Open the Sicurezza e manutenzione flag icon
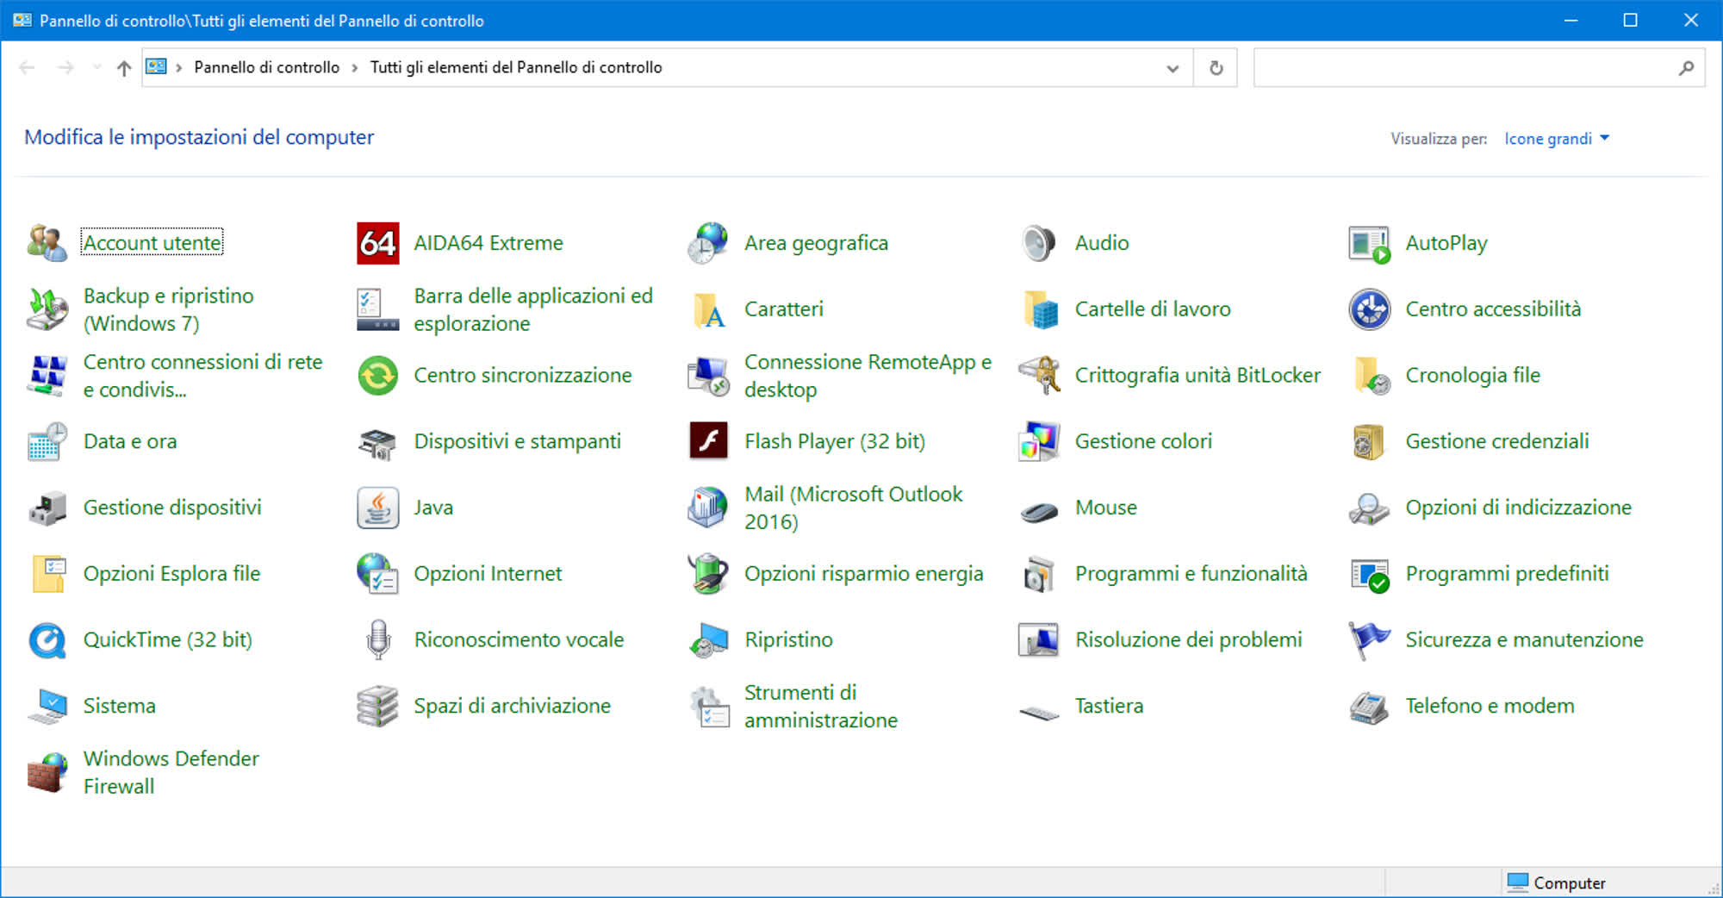The image size is (1723, 898). (x=1369, y=640)
